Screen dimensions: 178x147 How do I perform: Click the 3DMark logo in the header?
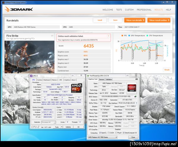pos(19,9)
